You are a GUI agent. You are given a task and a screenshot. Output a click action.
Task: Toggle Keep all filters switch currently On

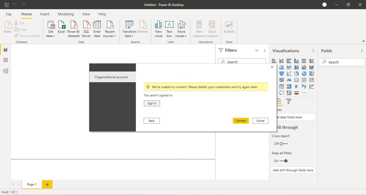pyautogui.click(x=284, y=161)
